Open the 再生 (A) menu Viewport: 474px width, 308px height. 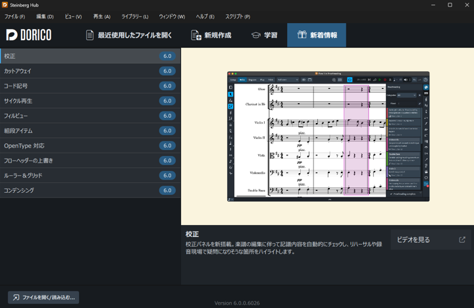pyautogui.click(x=101, y=16)
